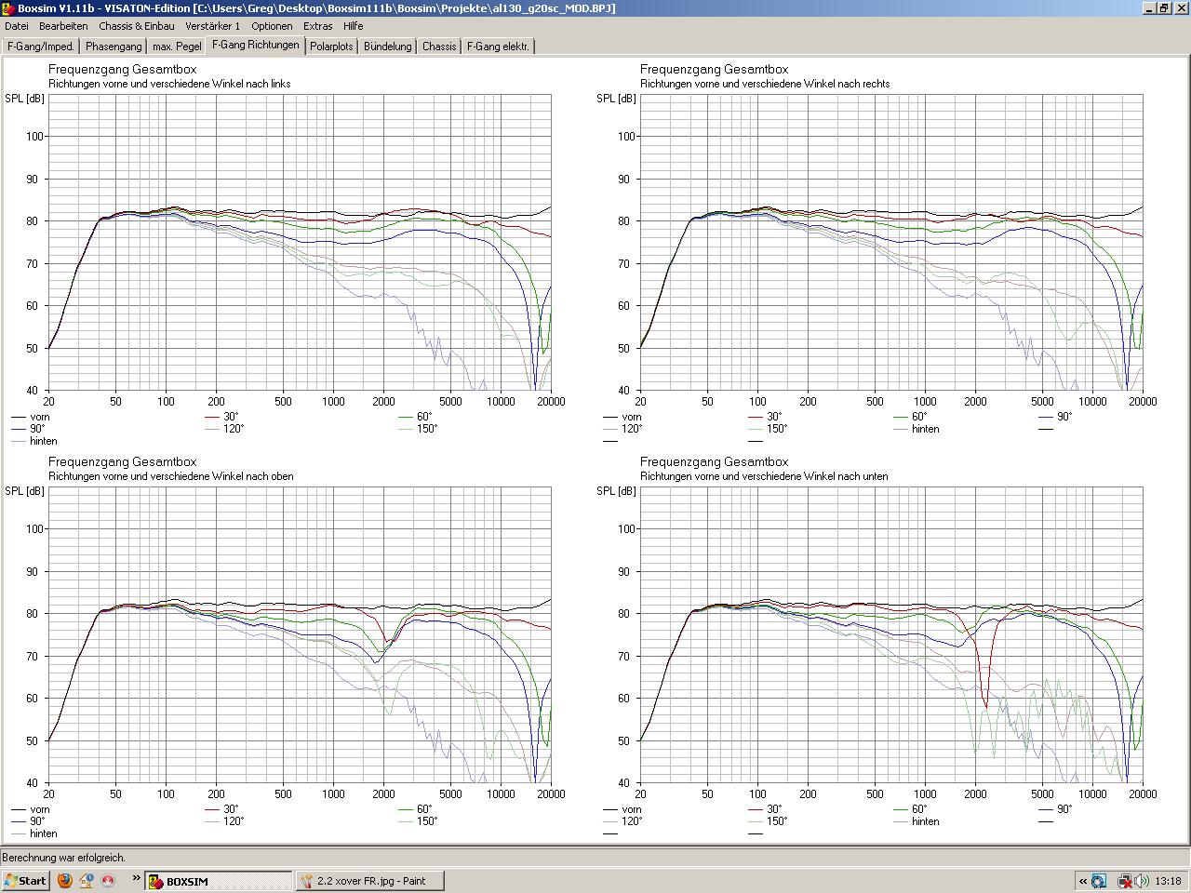Viewport: 1191px width, 893px height.
Task: Minimize the Boxsim window
Action: coord(1148,8)
